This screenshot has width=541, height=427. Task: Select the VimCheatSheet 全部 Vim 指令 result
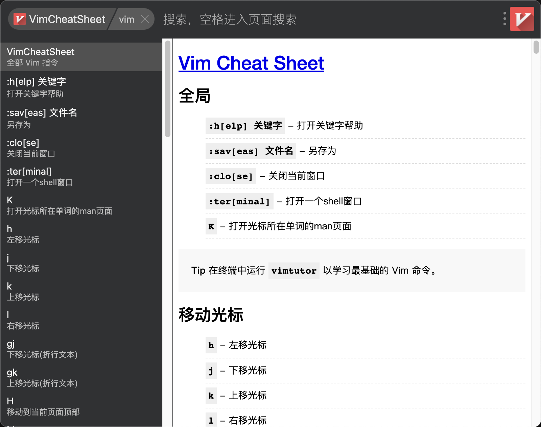click(x=81, y=57)
